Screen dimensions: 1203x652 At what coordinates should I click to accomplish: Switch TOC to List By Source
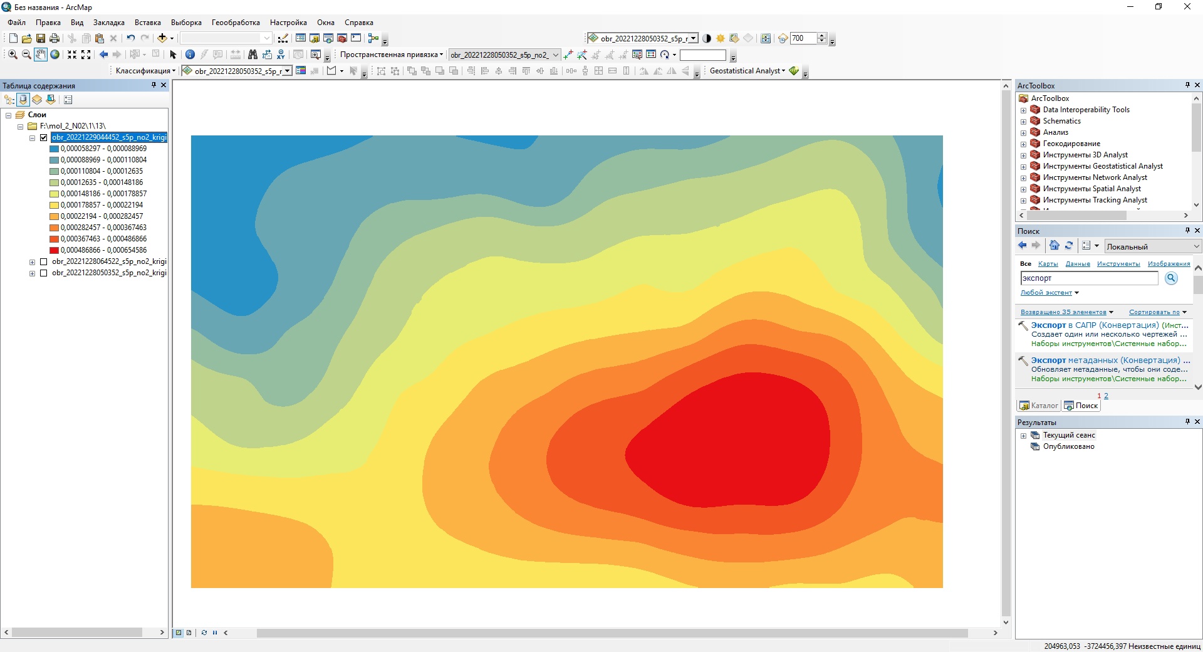point(23,100)
